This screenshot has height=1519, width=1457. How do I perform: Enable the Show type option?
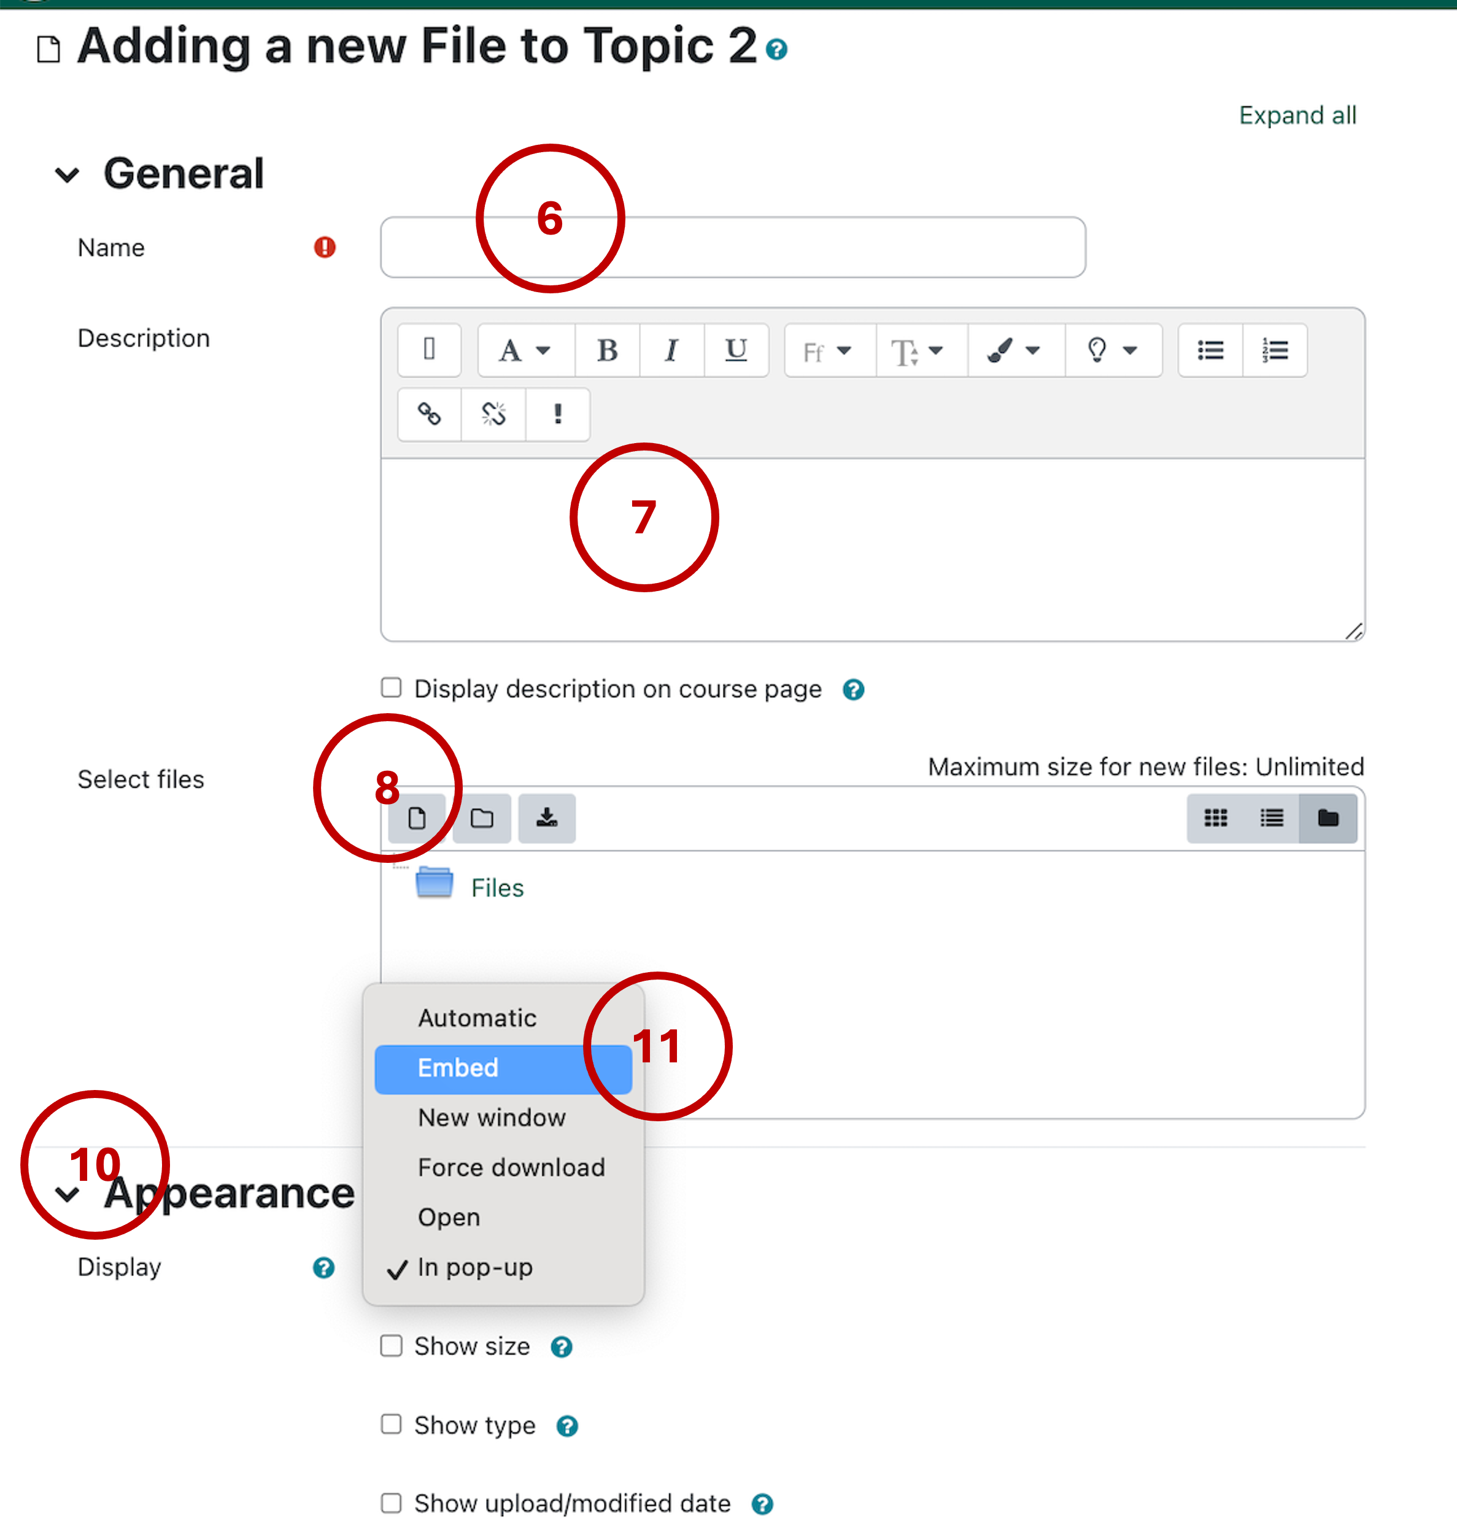[x=390, y=1424]
